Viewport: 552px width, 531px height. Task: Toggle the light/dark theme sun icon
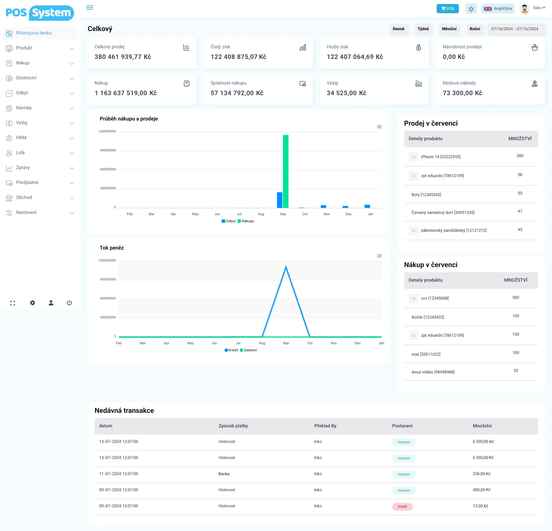click(x=471, y=9)
